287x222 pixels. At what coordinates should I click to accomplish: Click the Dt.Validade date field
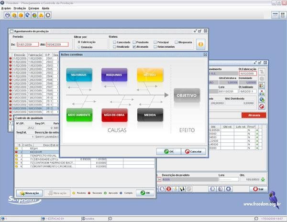coord(248,91)
